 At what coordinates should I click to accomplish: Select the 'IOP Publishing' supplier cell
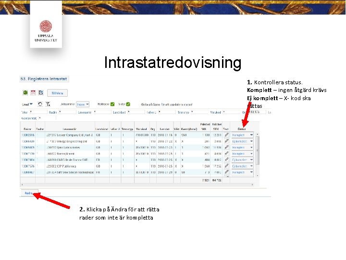click(70, 166)
